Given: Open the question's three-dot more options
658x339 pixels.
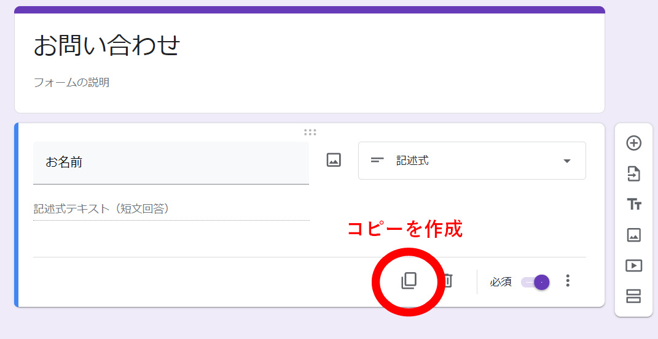Looking at the screenshot, I should [x=568, y=281].
